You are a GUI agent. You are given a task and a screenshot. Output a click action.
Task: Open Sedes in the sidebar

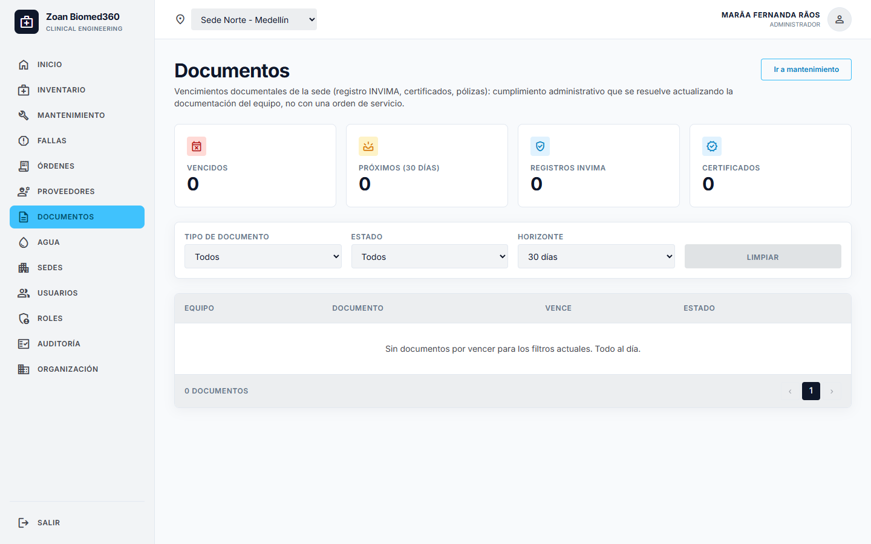[x=77, y=268]
